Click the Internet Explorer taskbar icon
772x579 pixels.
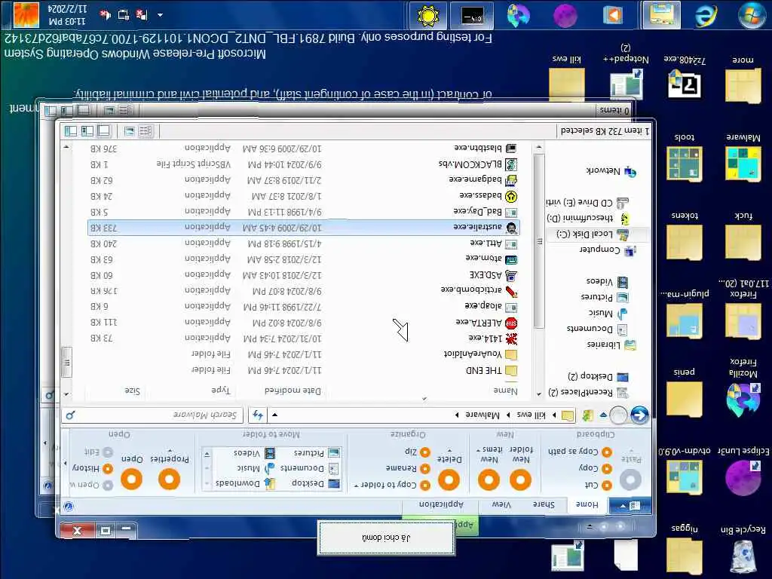tap(706, 15)
